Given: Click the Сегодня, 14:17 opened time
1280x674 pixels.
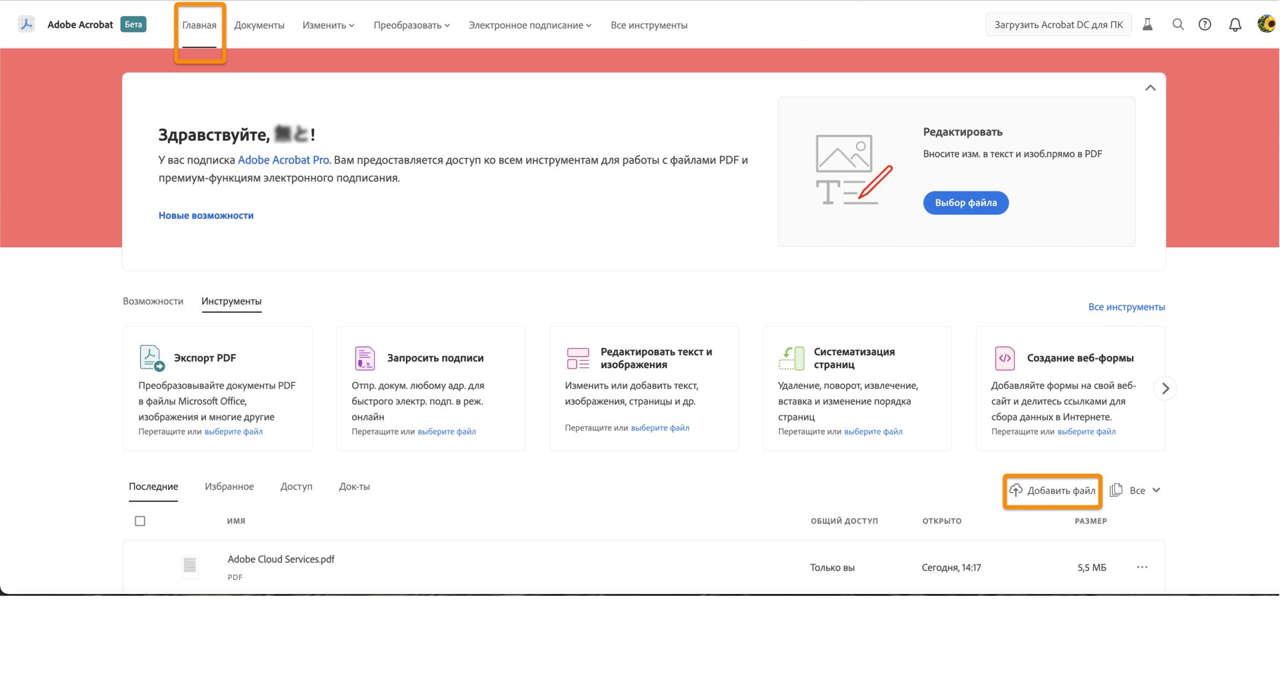Looking at the screenshot, I should pos(951,568).
